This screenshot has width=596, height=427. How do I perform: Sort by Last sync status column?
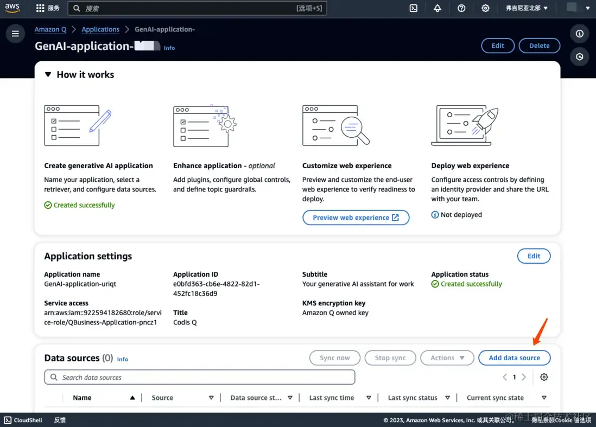pos(447,398)
